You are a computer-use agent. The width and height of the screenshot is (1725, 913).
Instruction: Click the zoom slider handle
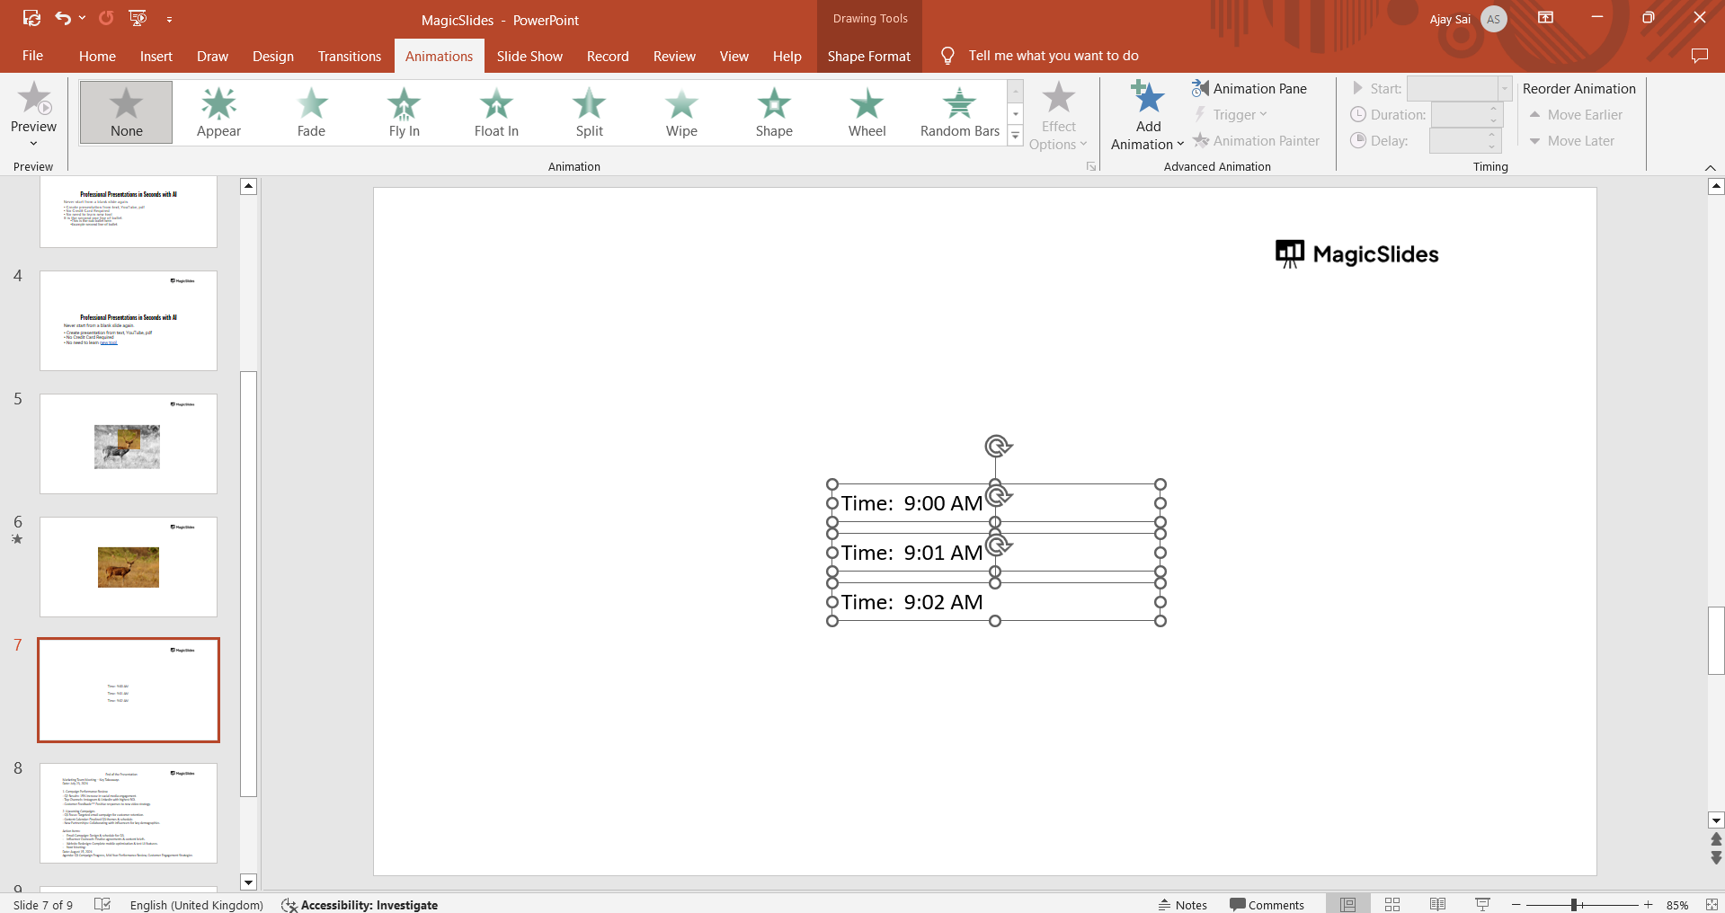[x=1574, y=905]
